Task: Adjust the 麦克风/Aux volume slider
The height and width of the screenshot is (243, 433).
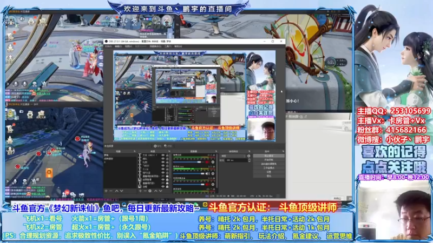Action: click(189, 173)
